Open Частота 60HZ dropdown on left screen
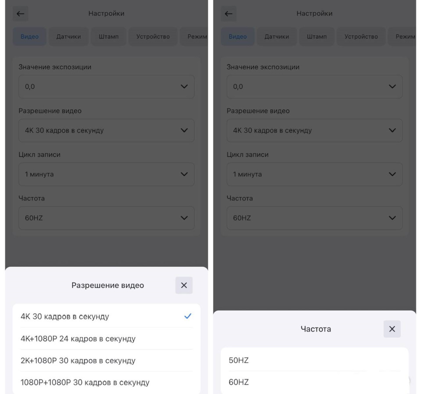421x394 pixels. click(x=106, y=218)
